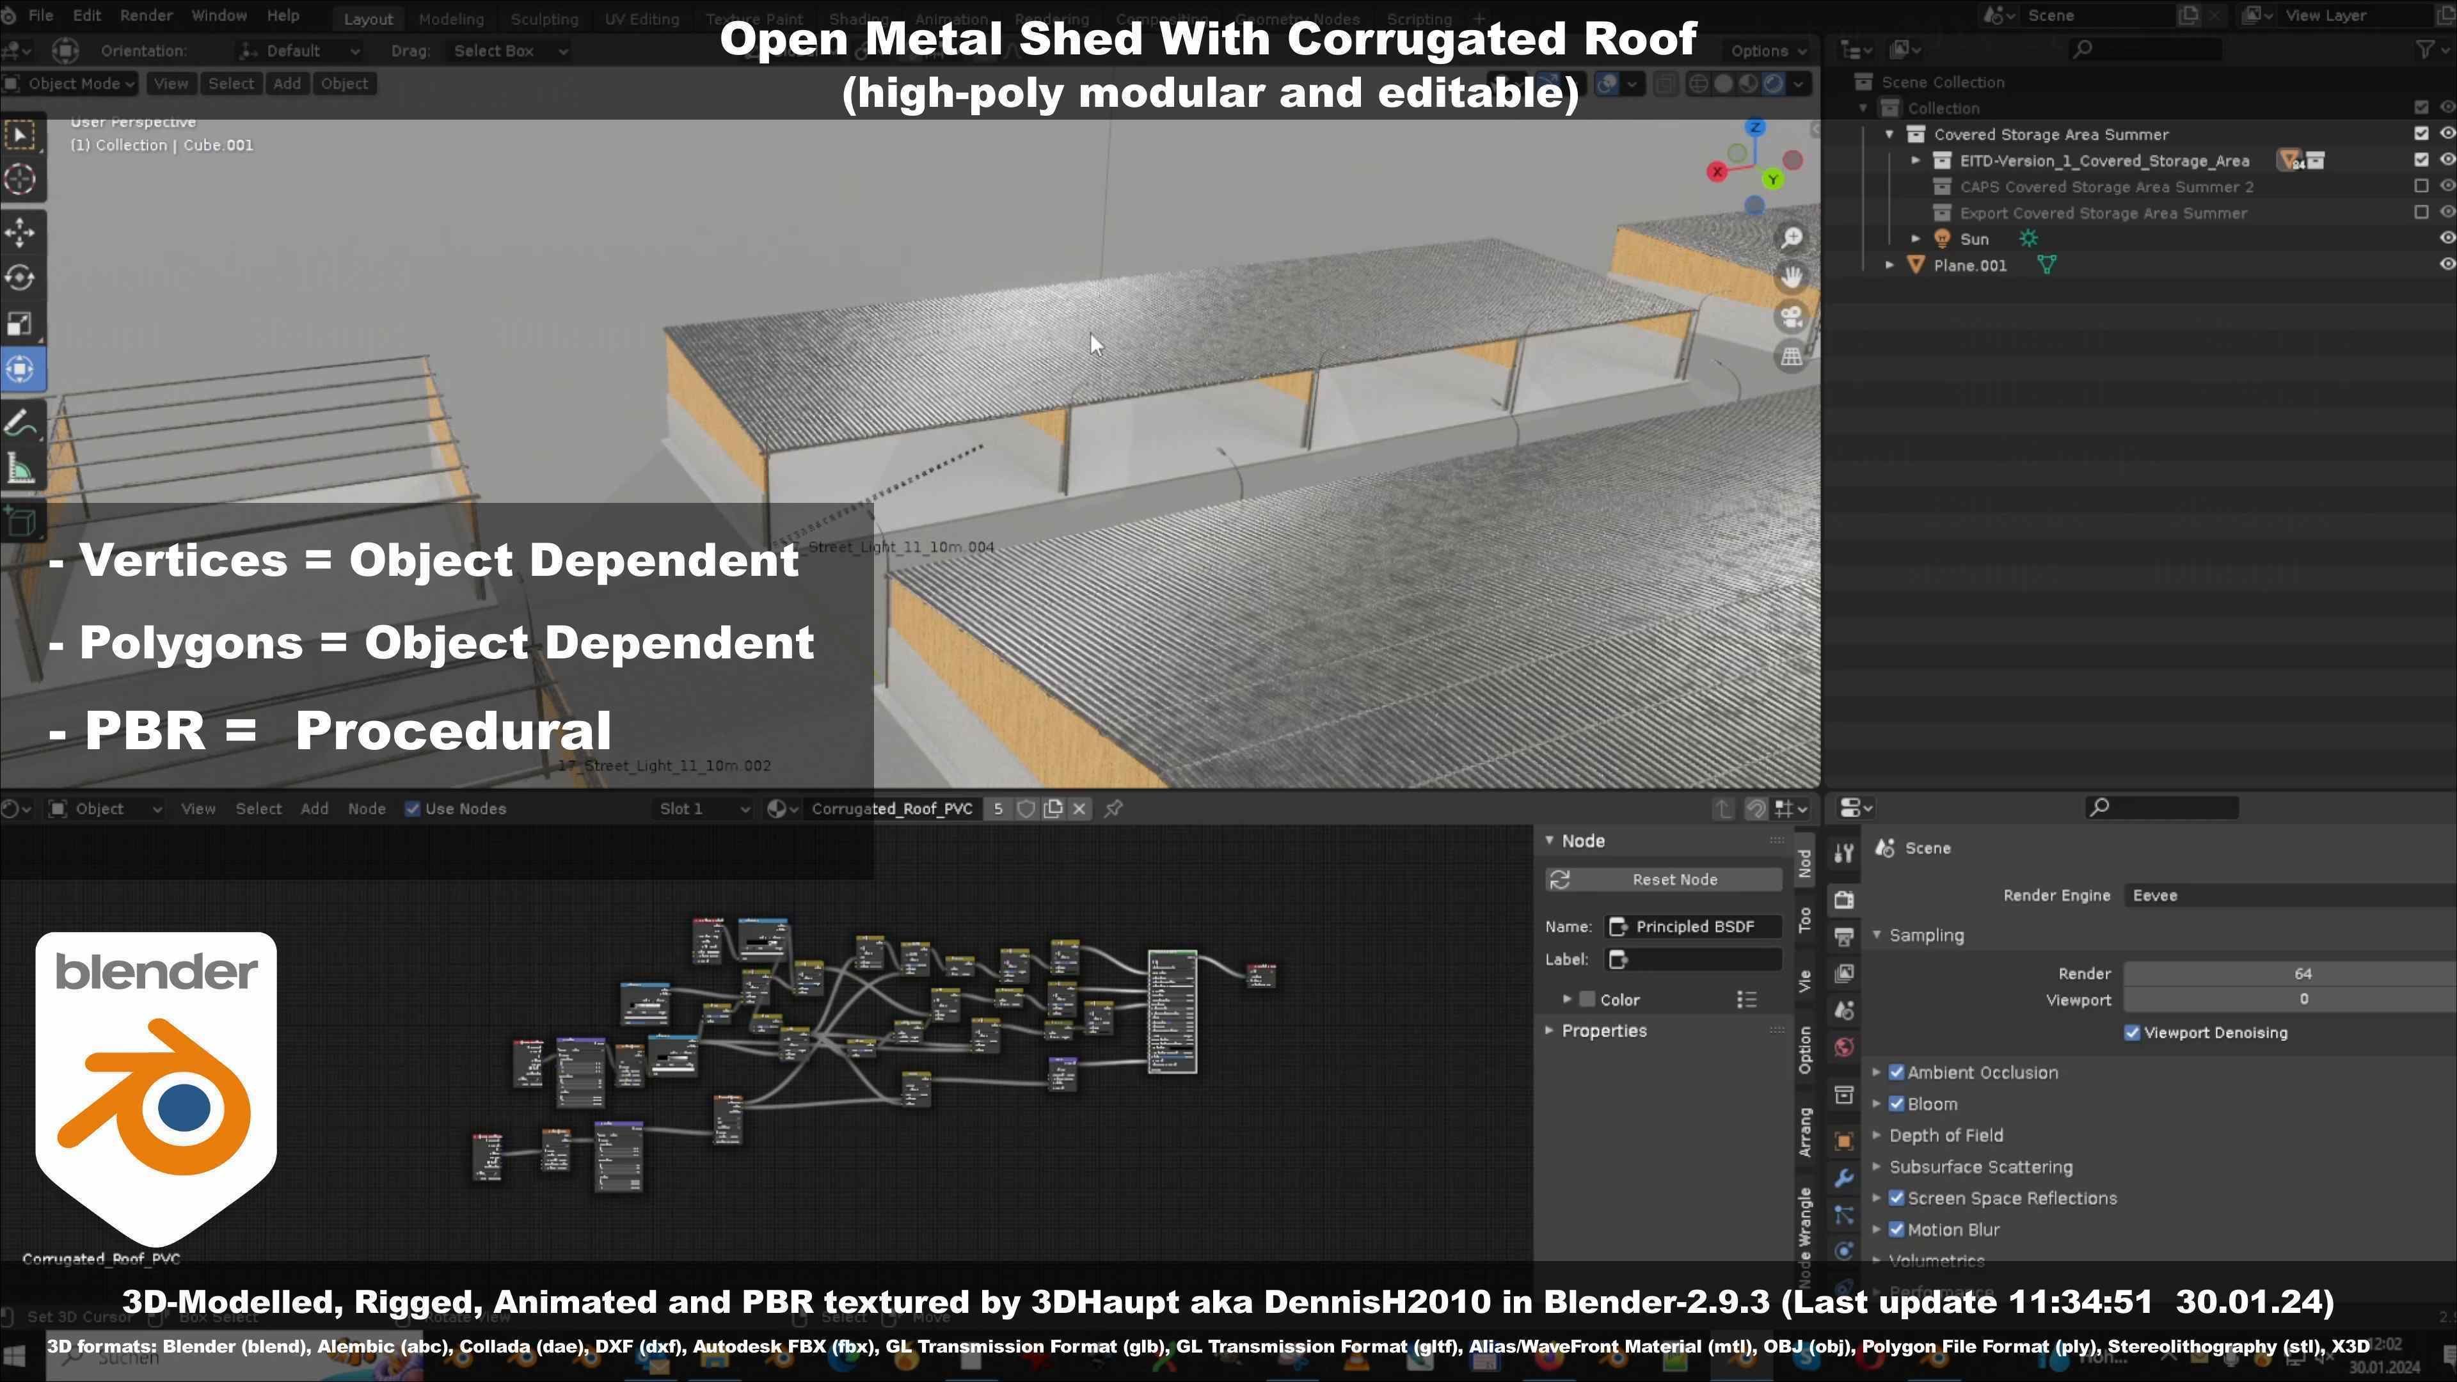Click the Reset Node button
This screenshot has width=2457, height=1382.
point(1664,880)
